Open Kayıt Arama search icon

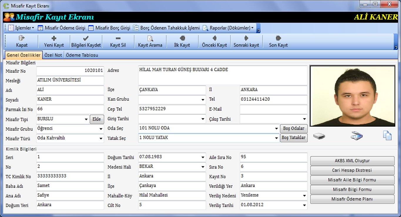[150, 38]
